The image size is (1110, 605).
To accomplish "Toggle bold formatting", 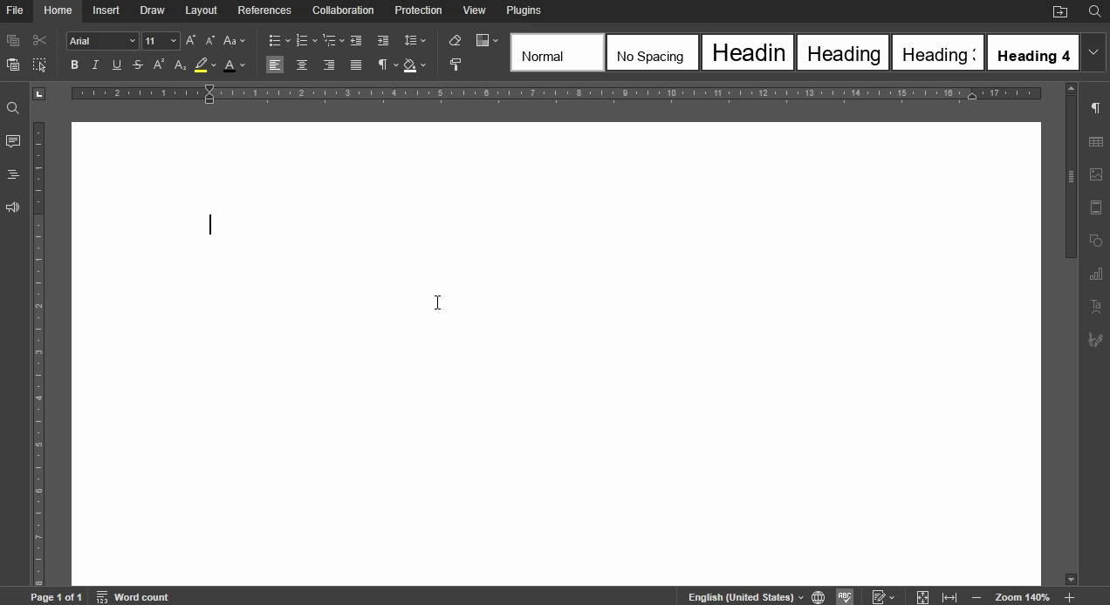I will tap(75, 65).
